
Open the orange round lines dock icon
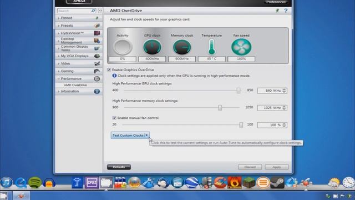pyautogui.click(x=263, y=183)
